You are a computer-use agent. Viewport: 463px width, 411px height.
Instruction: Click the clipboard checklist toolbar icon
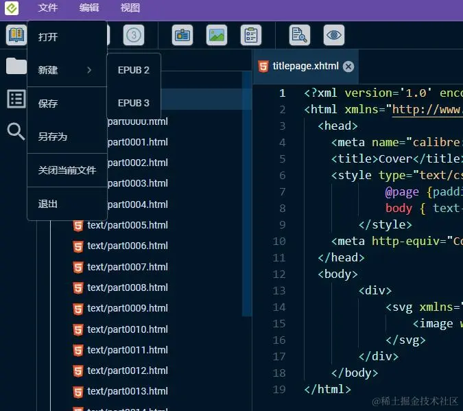(x=251, y=35)
